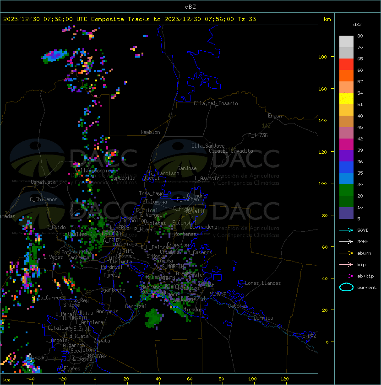Click the 'dBZ' title at top center
The width and height of the screenshot is (381, 385).
coord(190,7)
